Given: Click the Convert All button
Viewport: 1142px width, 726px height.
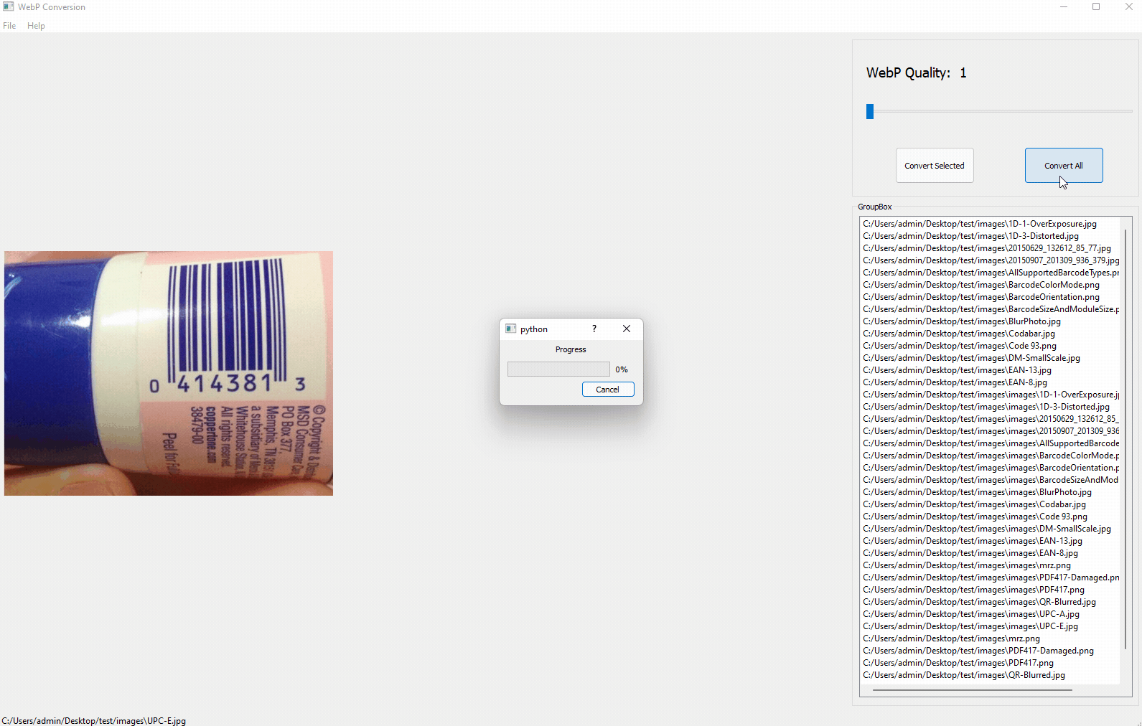Looking at the screenshot, I should point(1063,166).
